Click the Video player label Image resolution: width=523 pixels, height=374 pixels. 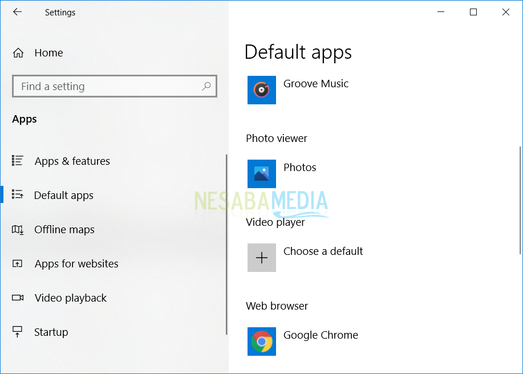(275, 222)
